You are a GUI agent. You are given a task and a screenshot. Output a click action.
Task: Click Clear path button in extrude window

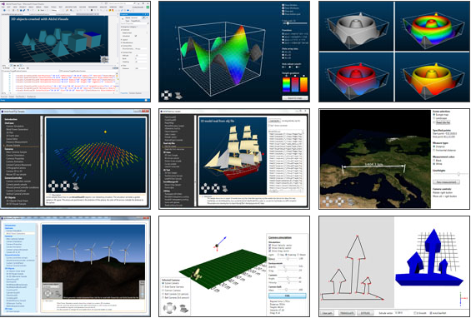(x=328, y=313)
